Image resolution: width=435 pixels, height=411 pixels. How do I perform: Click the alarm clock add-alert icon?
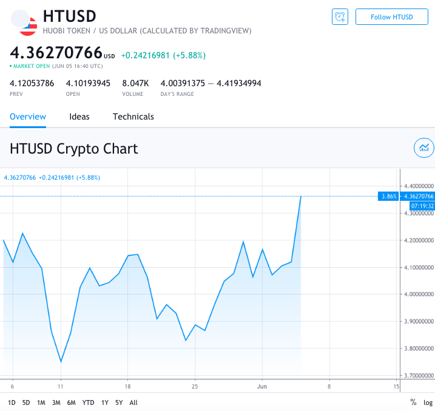tap(340, 16)
